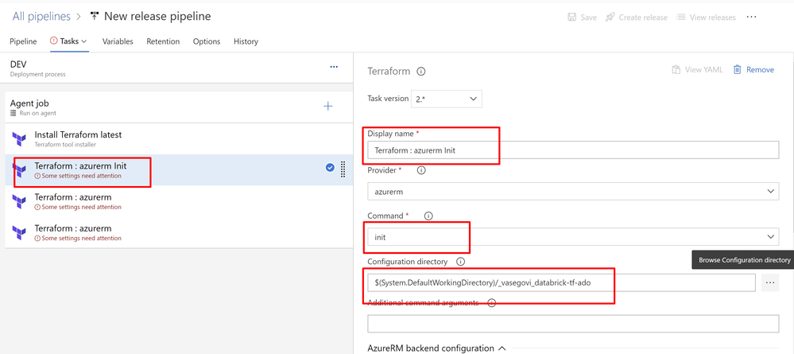Select the second Terraform : azurerm task
This screenshot has height=354, width=794.
pos(179,200)
